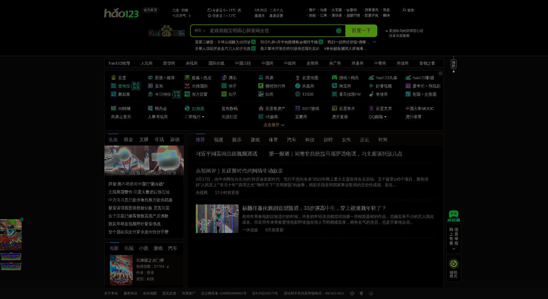The height and width of the screenshot is (299, 548).
Task: Close the floating game ad
Action: point(22,219)
